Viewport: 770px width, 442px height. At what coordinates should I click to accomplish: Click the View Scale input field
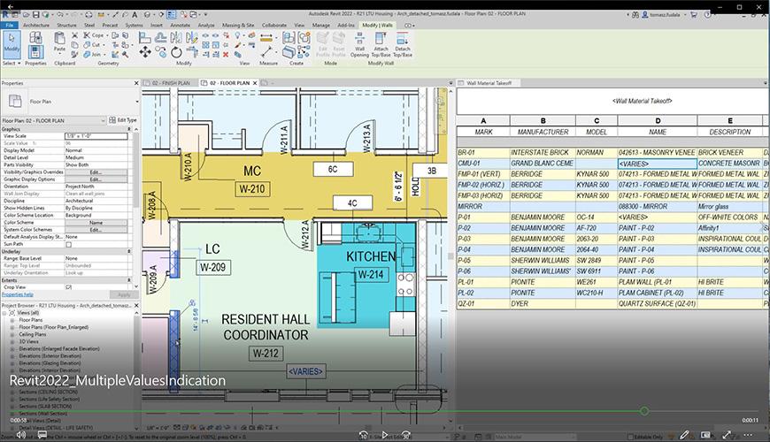tap(96, 136)
